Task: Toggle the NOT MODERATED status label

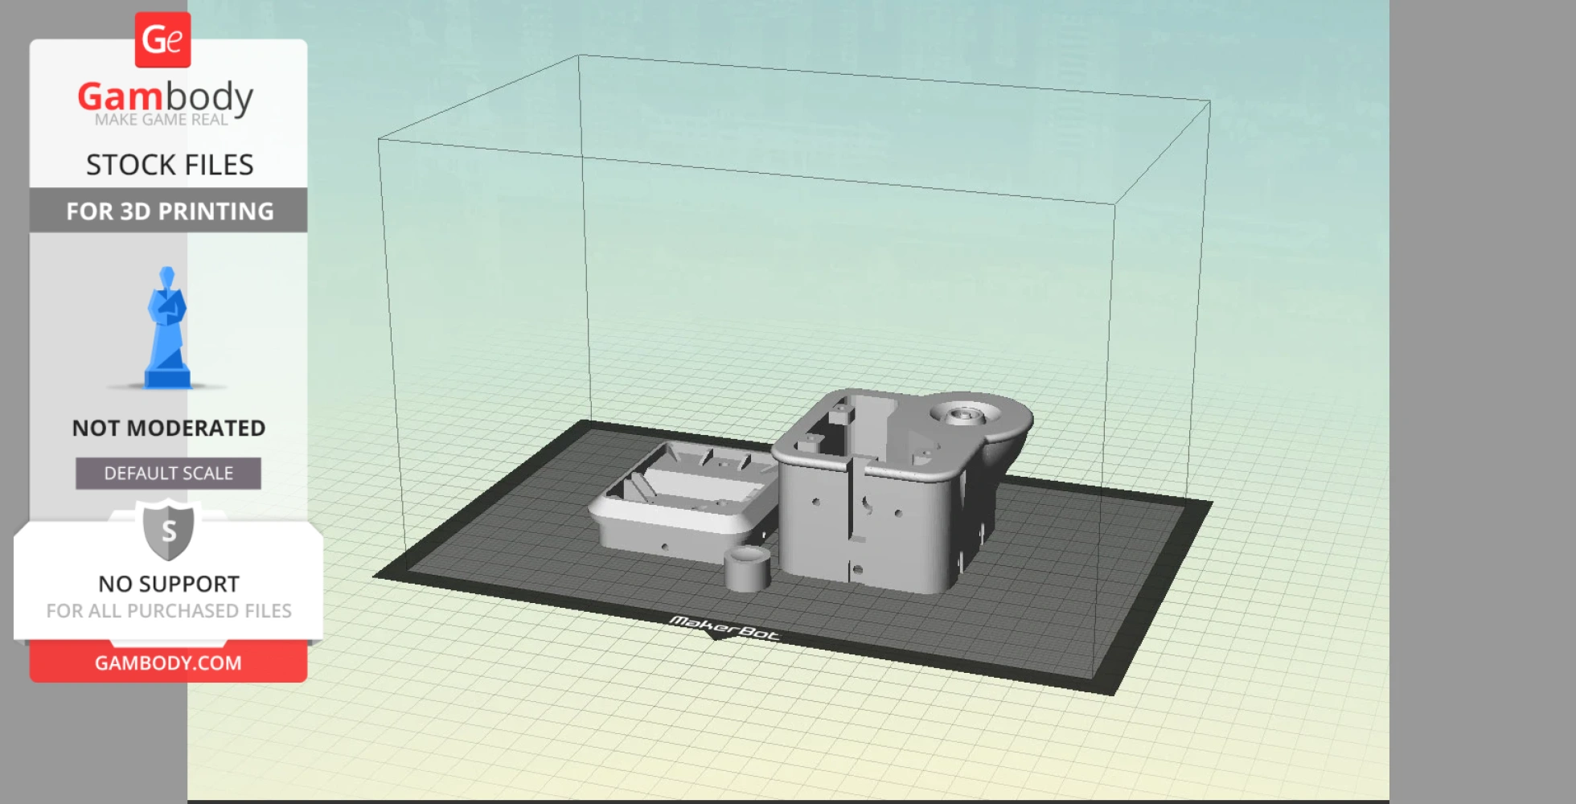Action: click(168, 429)
